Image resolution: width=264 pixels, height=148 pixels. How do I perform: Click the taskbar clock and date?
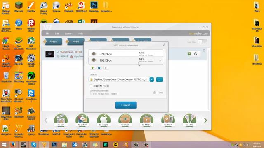click(257, 145)
